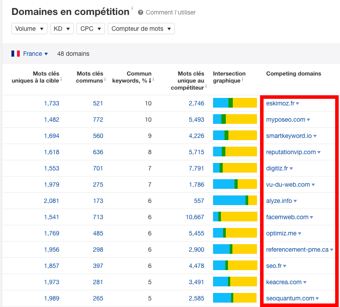
Task: Expand the smartkeyword.io dropdown arrow
Action: 315,136
